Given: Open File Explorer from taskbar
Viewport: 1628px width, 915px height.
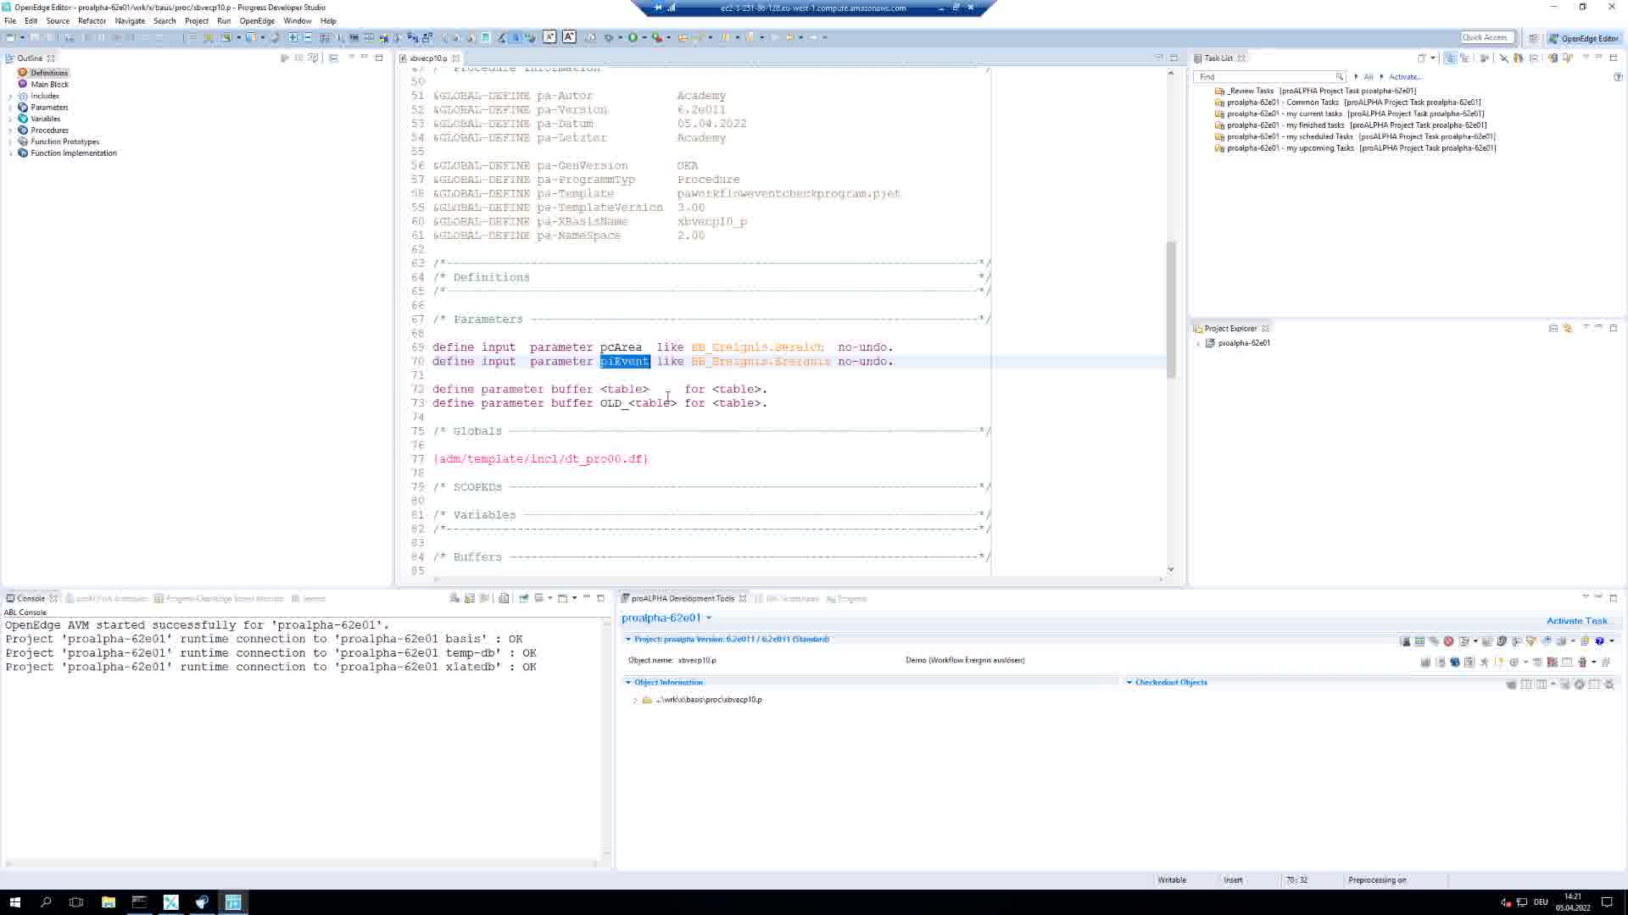Looking at the screenshot, I should click(109, 902).
